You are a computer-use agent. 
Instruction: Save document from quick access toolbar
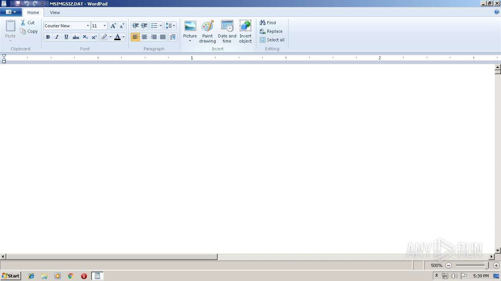[x=18, y=4]
